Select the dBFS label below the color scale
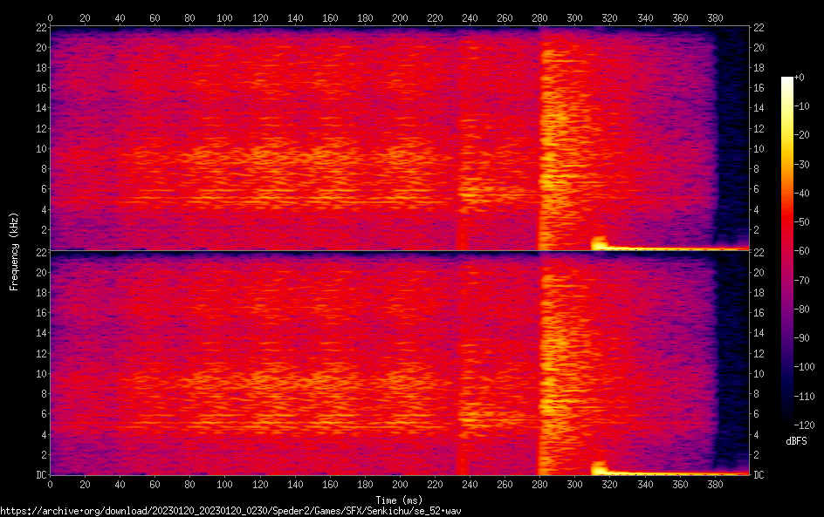Screen dimensions: 824x517 (x=795, y=443)
